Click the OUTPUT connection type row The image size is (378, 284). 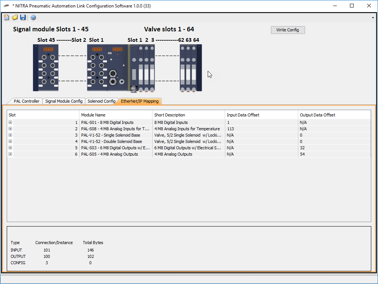[18, 256]
